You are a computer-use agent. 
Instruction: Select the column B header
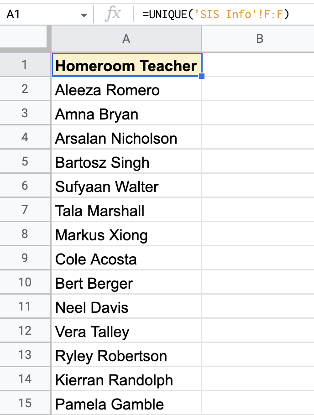(x=259, y=39)
